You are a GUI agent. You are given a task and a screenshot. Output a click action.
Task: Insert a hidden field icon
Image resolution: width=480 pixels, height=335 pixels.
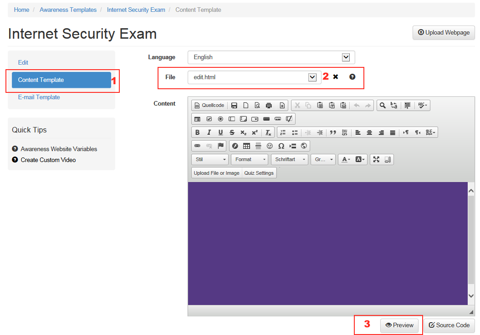[289, 119]
